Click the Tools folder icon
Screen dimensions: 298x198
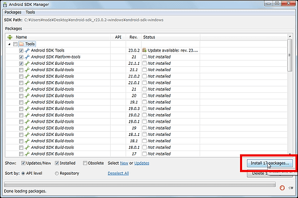pyautogui.click(x=21, y=44)
